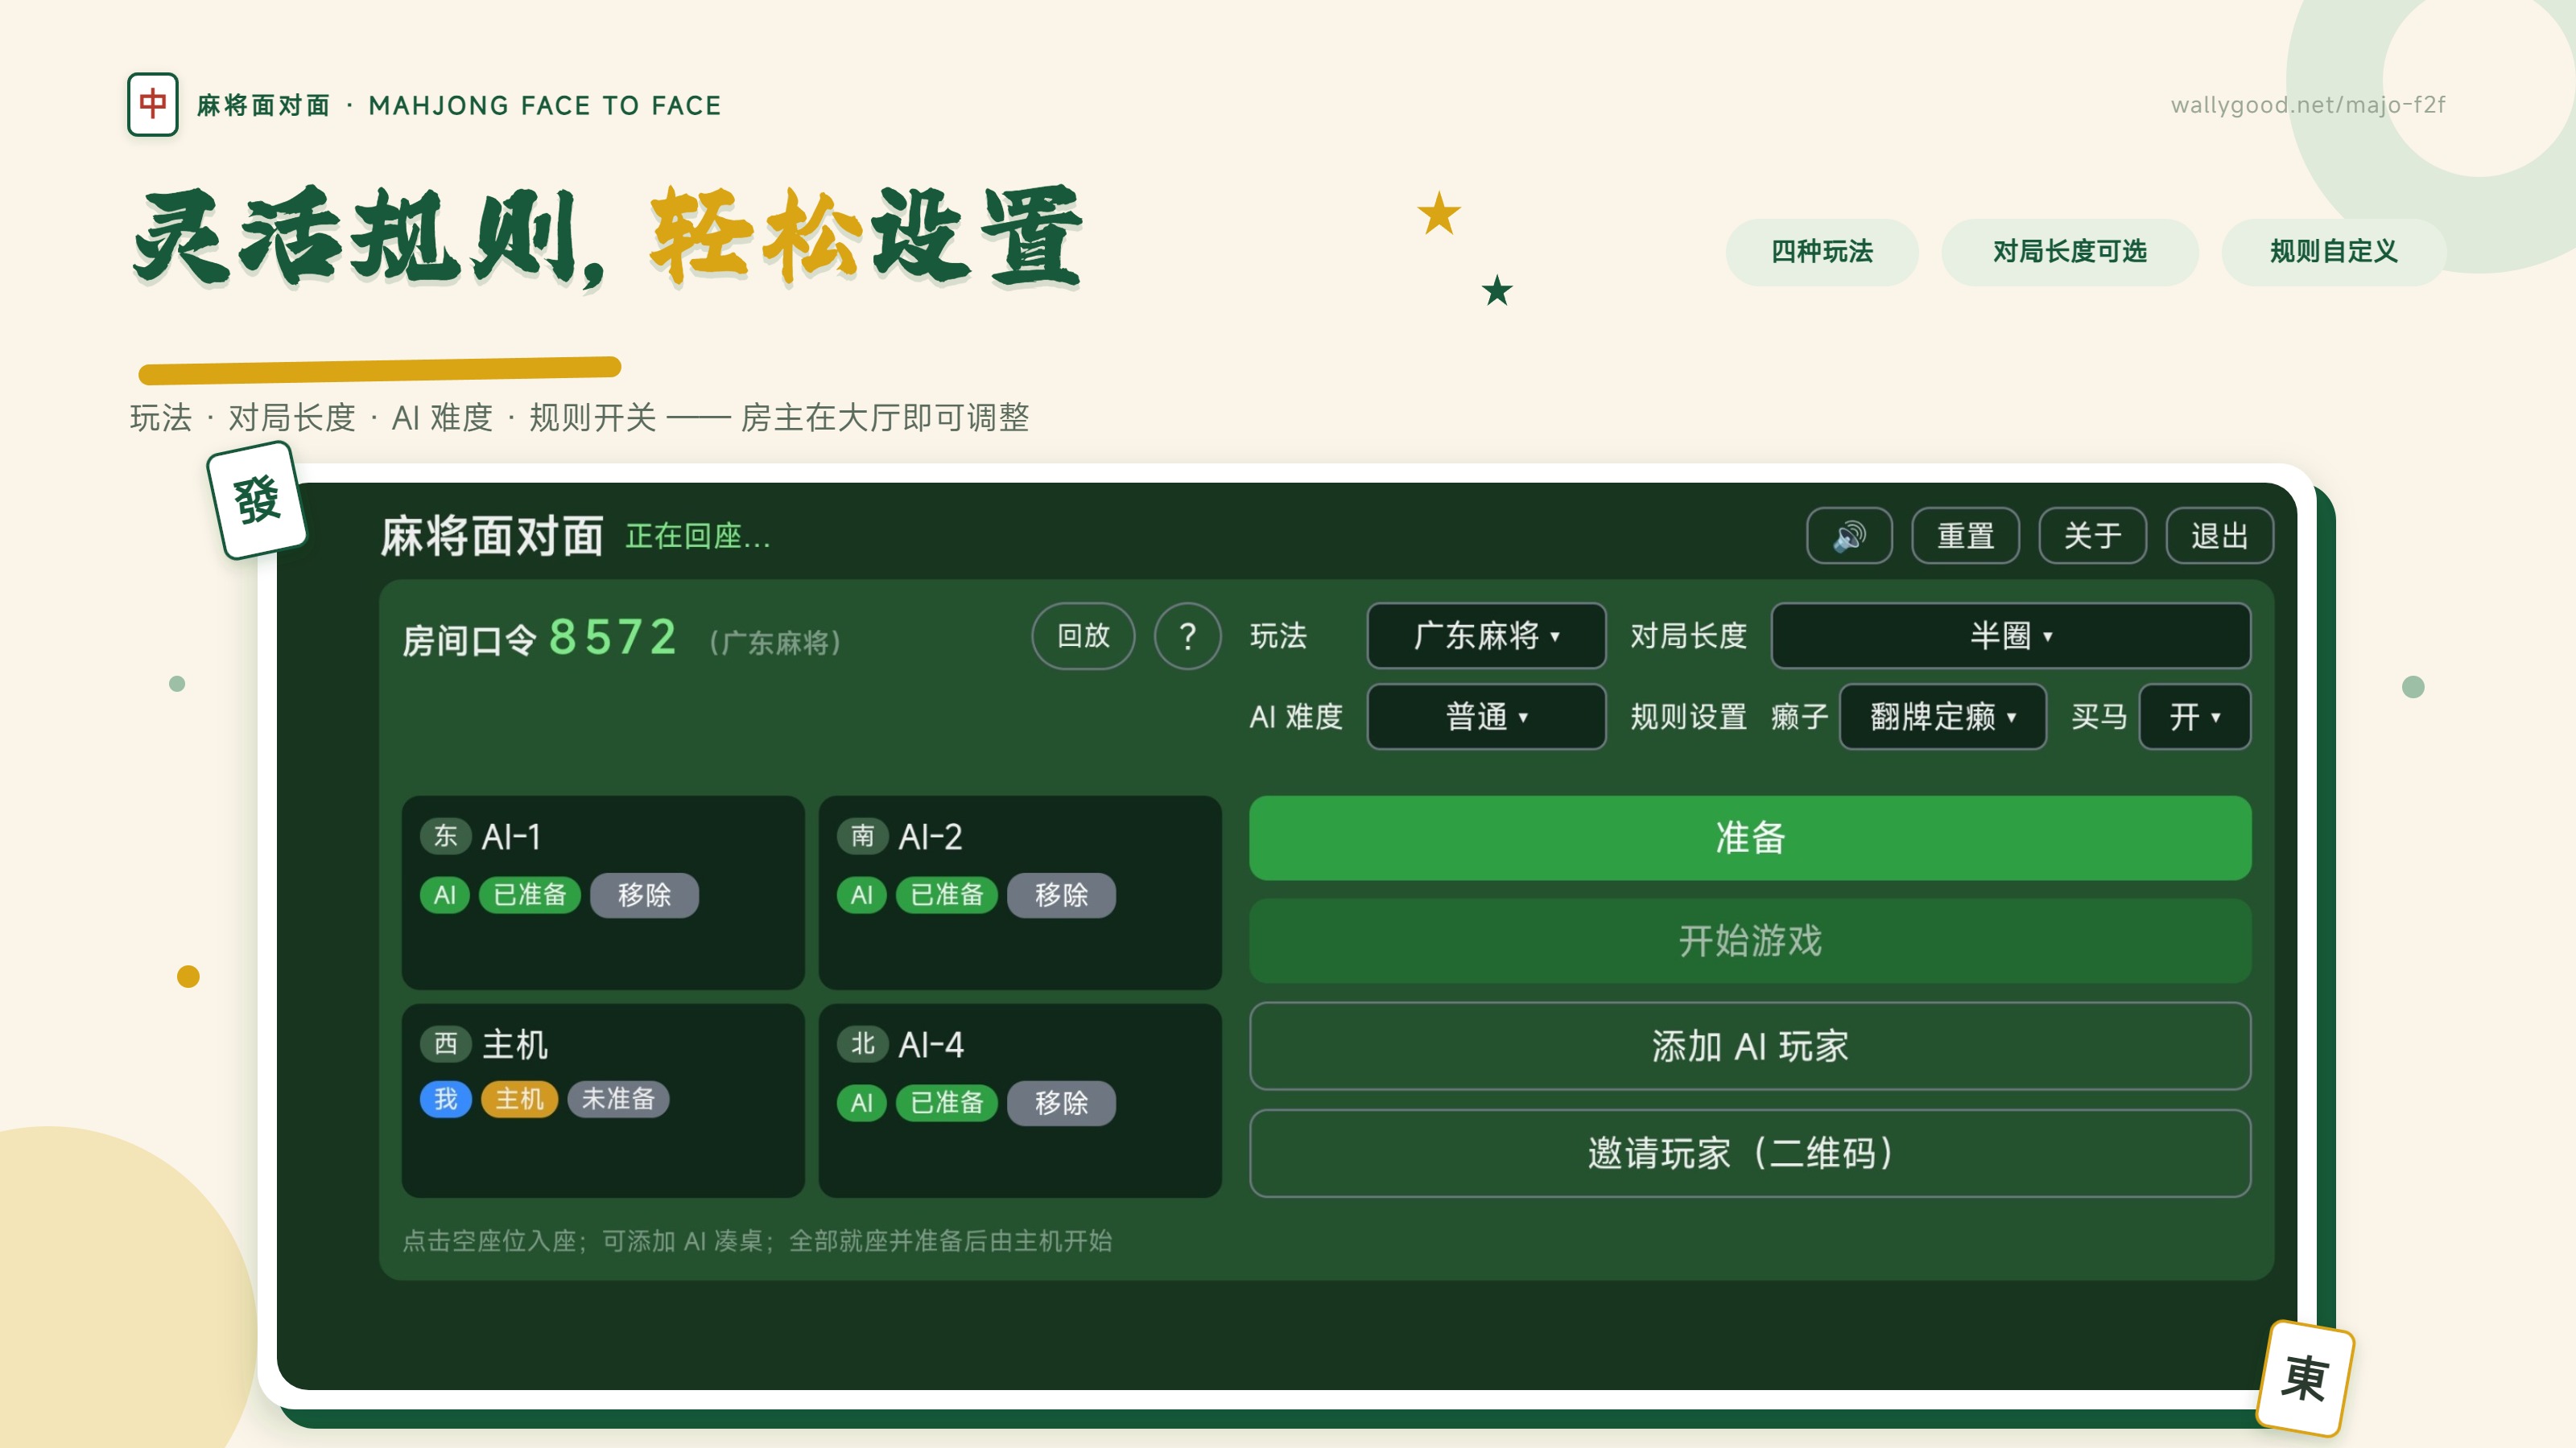Click the 北 seat badge for AI-4
The image size is (2576, 1448).
click(x=862, y=1043)
